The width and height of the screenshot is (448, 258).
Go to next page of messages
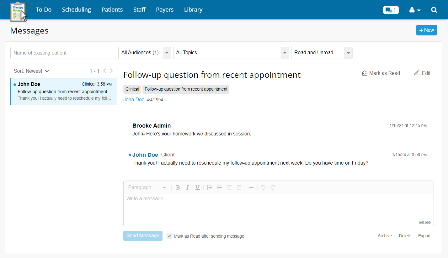111,71
